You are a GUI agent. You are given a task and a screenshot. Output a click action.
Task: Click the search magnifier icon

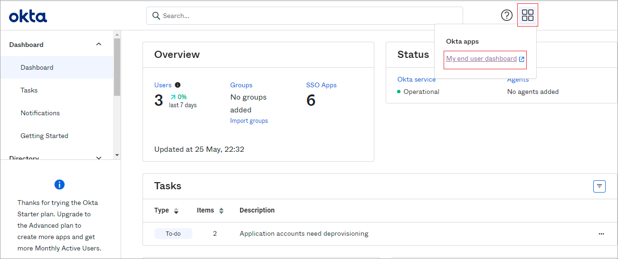[156, 16]
